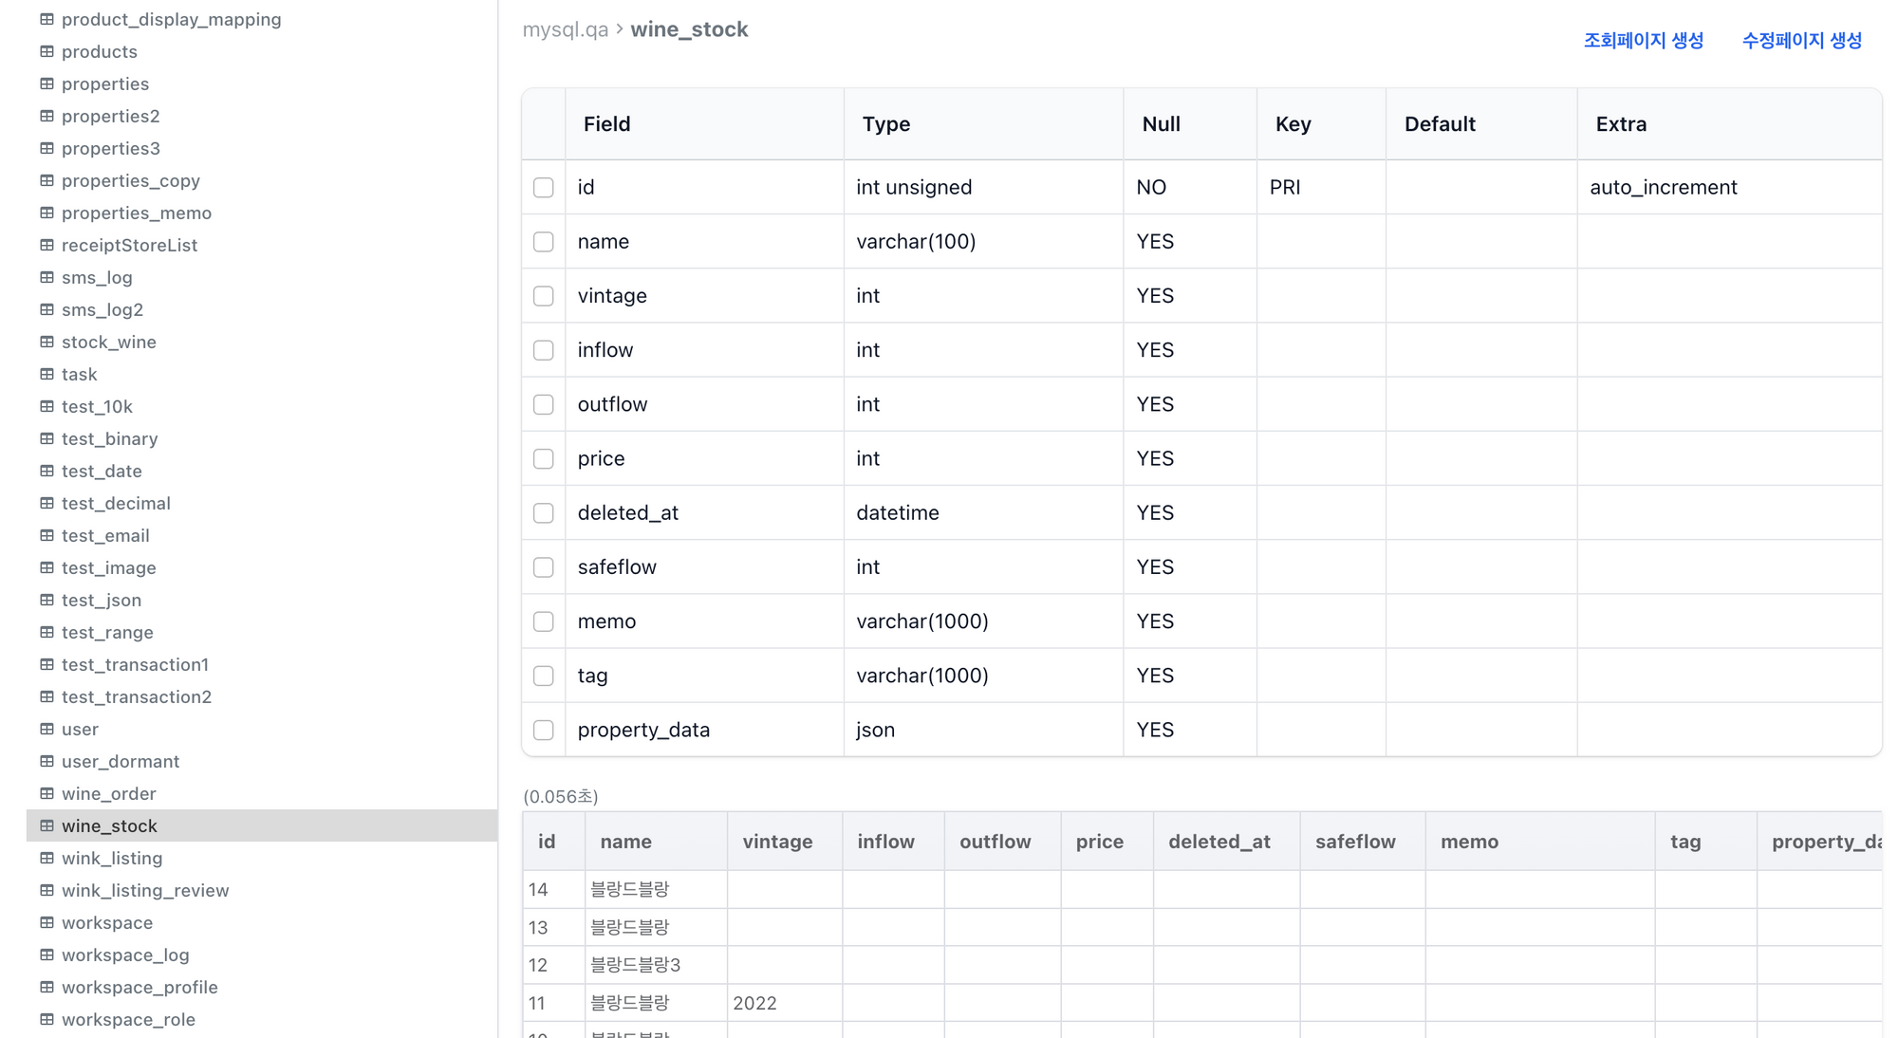Click the 수정페이지 생성 link
The width and height of the screenshot is (1898, 1038).
tap(1802, 40)
